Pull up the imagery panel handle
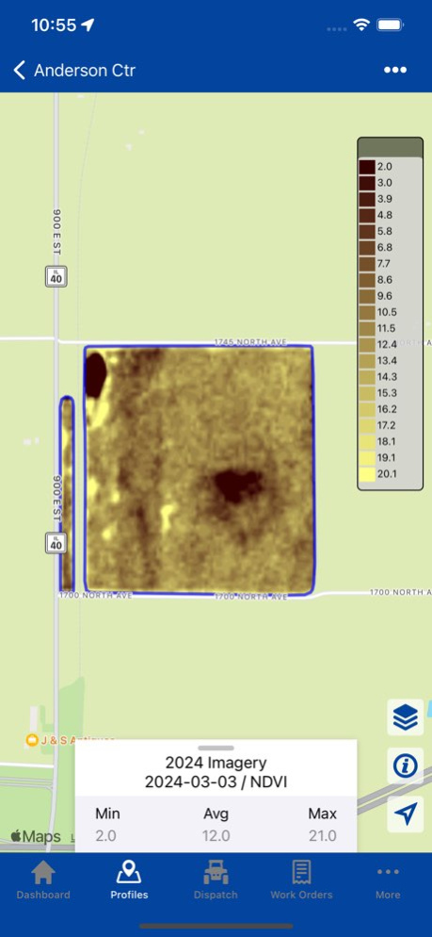 pyautogui.click(x=216, y=748)
